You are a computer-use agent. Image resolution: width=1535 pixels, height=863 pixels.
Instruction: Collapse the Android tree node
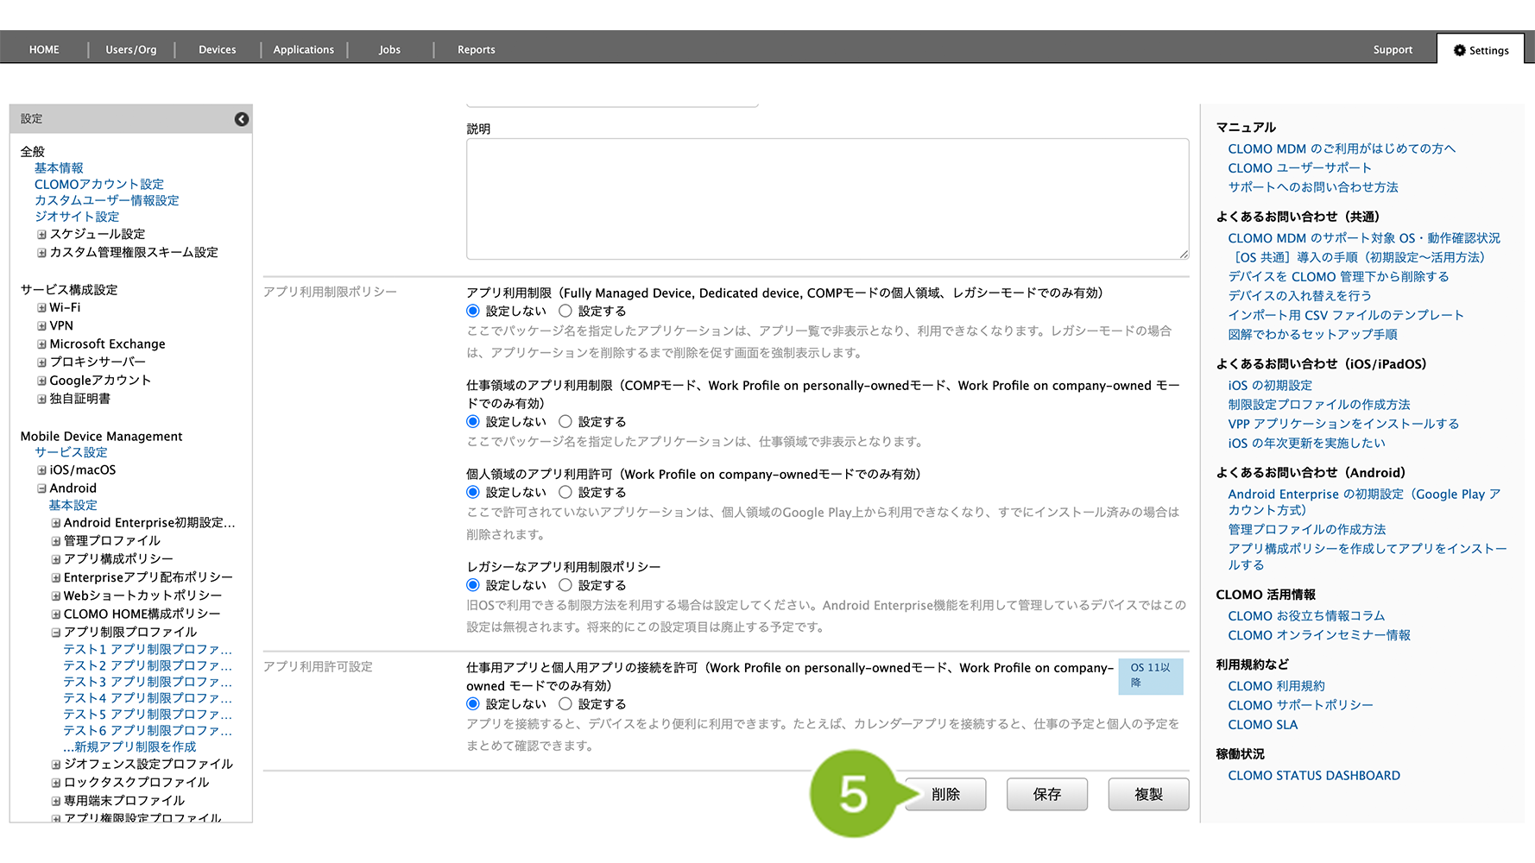tap(41, 488)
